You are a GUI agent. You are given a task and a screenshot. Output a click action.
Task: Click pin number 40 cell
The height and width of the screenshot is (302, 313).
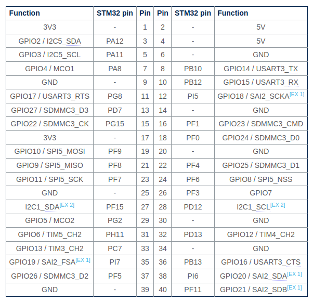[x=163, y=290]
